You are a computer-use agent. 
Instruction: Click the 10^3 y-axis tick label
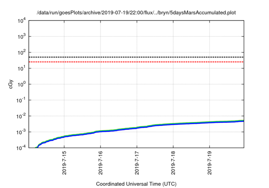21,37
